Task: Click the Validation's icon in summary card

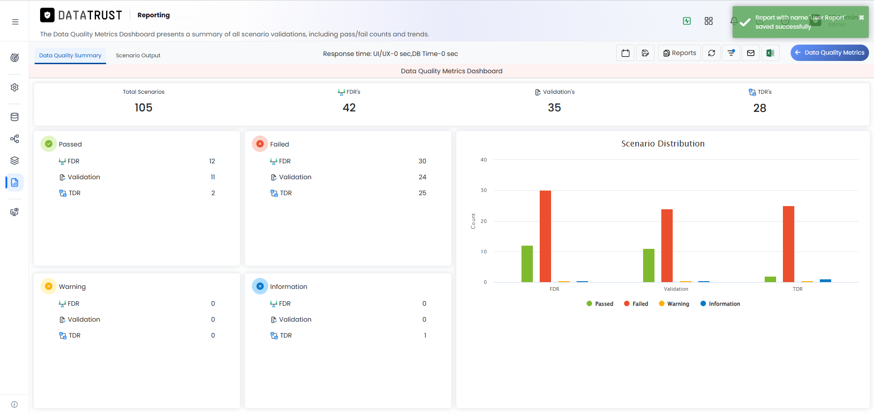Action: [x=538, y=92]
